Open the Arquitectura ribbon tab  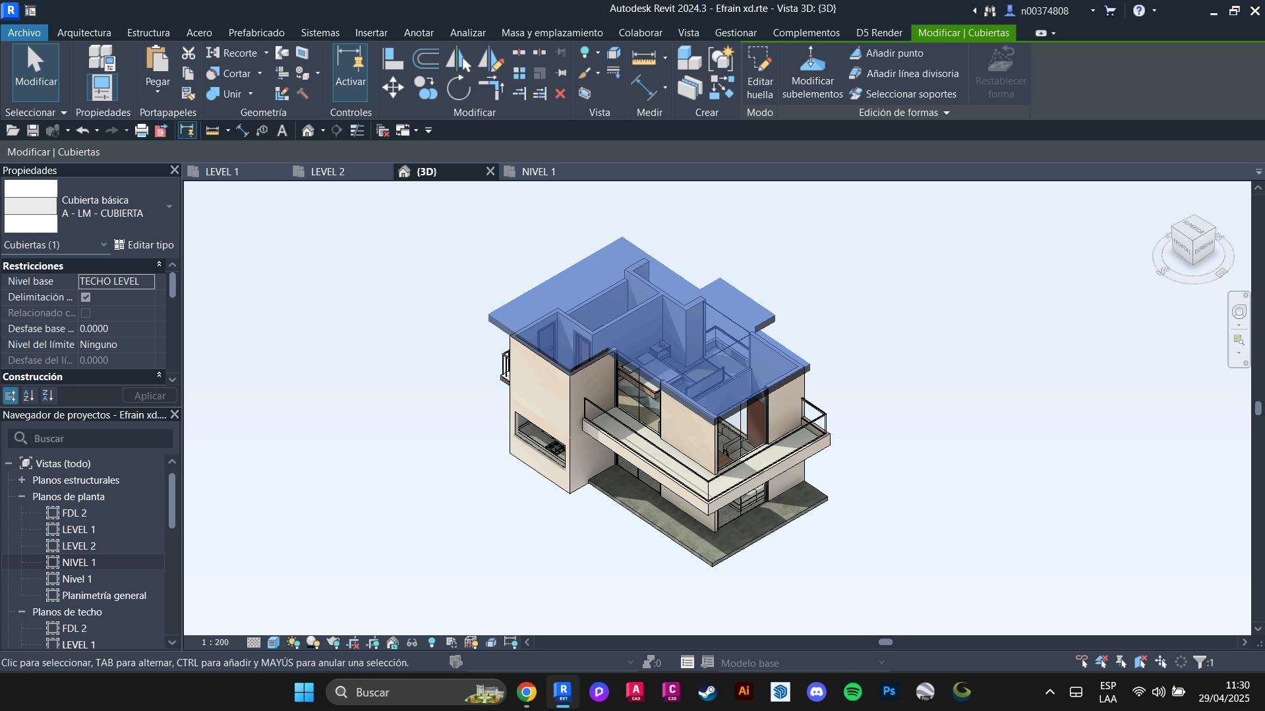click(84, 32)
